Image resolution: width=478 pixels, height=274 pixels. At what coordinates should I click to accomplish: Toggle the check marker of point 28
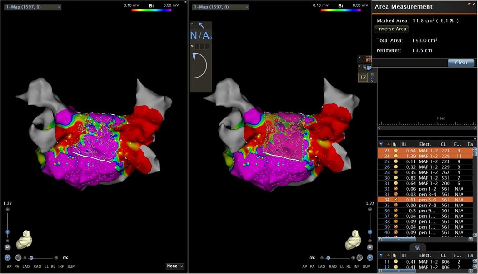click(396, 172)
